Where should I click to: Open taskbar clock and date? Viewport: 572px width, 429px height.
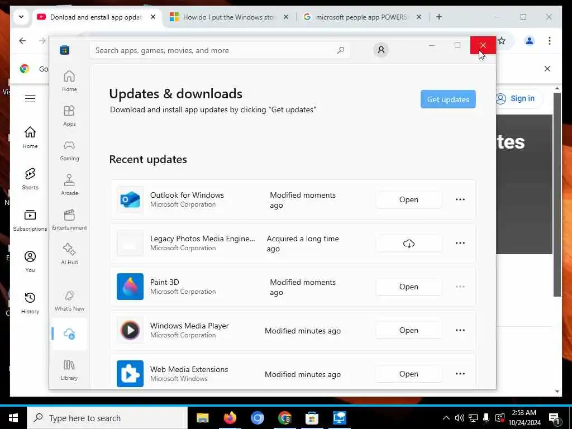(524, 418)
